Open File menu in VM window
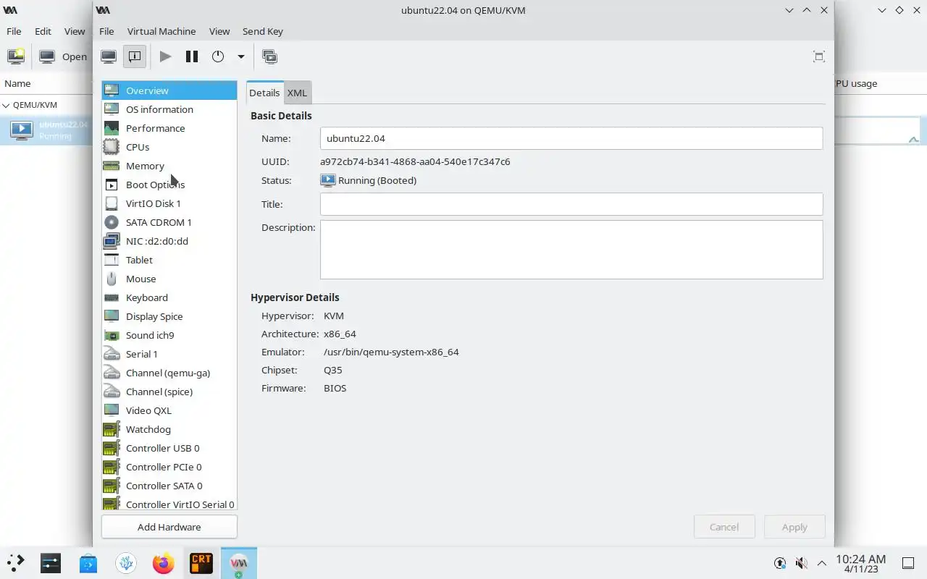 106,31
